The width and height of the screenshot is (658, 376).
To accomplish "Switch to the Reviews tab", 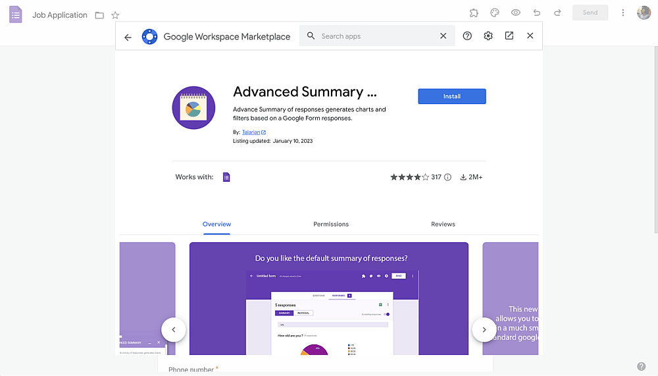I will [x=443, y=225].
